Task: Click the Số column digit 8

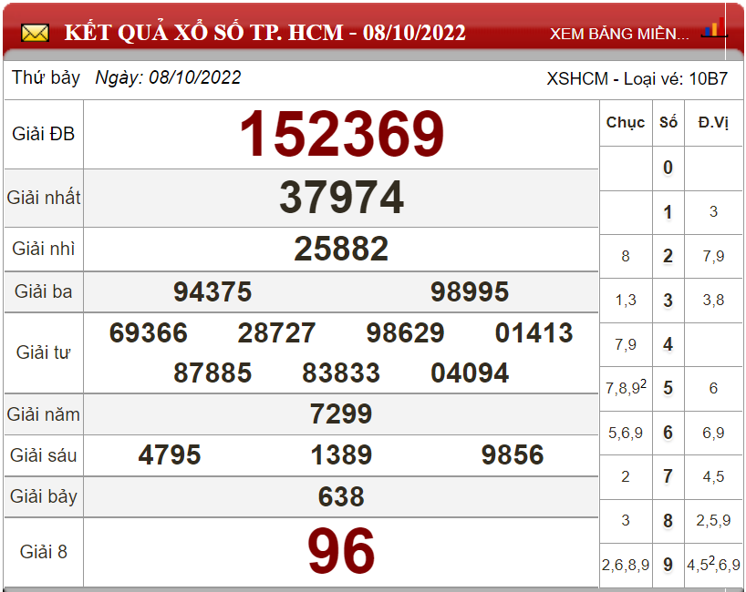Action: (668, 521)
